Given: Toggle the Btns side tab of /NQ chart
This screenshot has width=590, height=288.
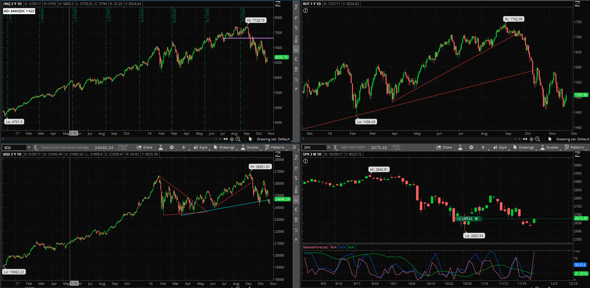Looking at the screenshot, I should (x=296, y=39).
